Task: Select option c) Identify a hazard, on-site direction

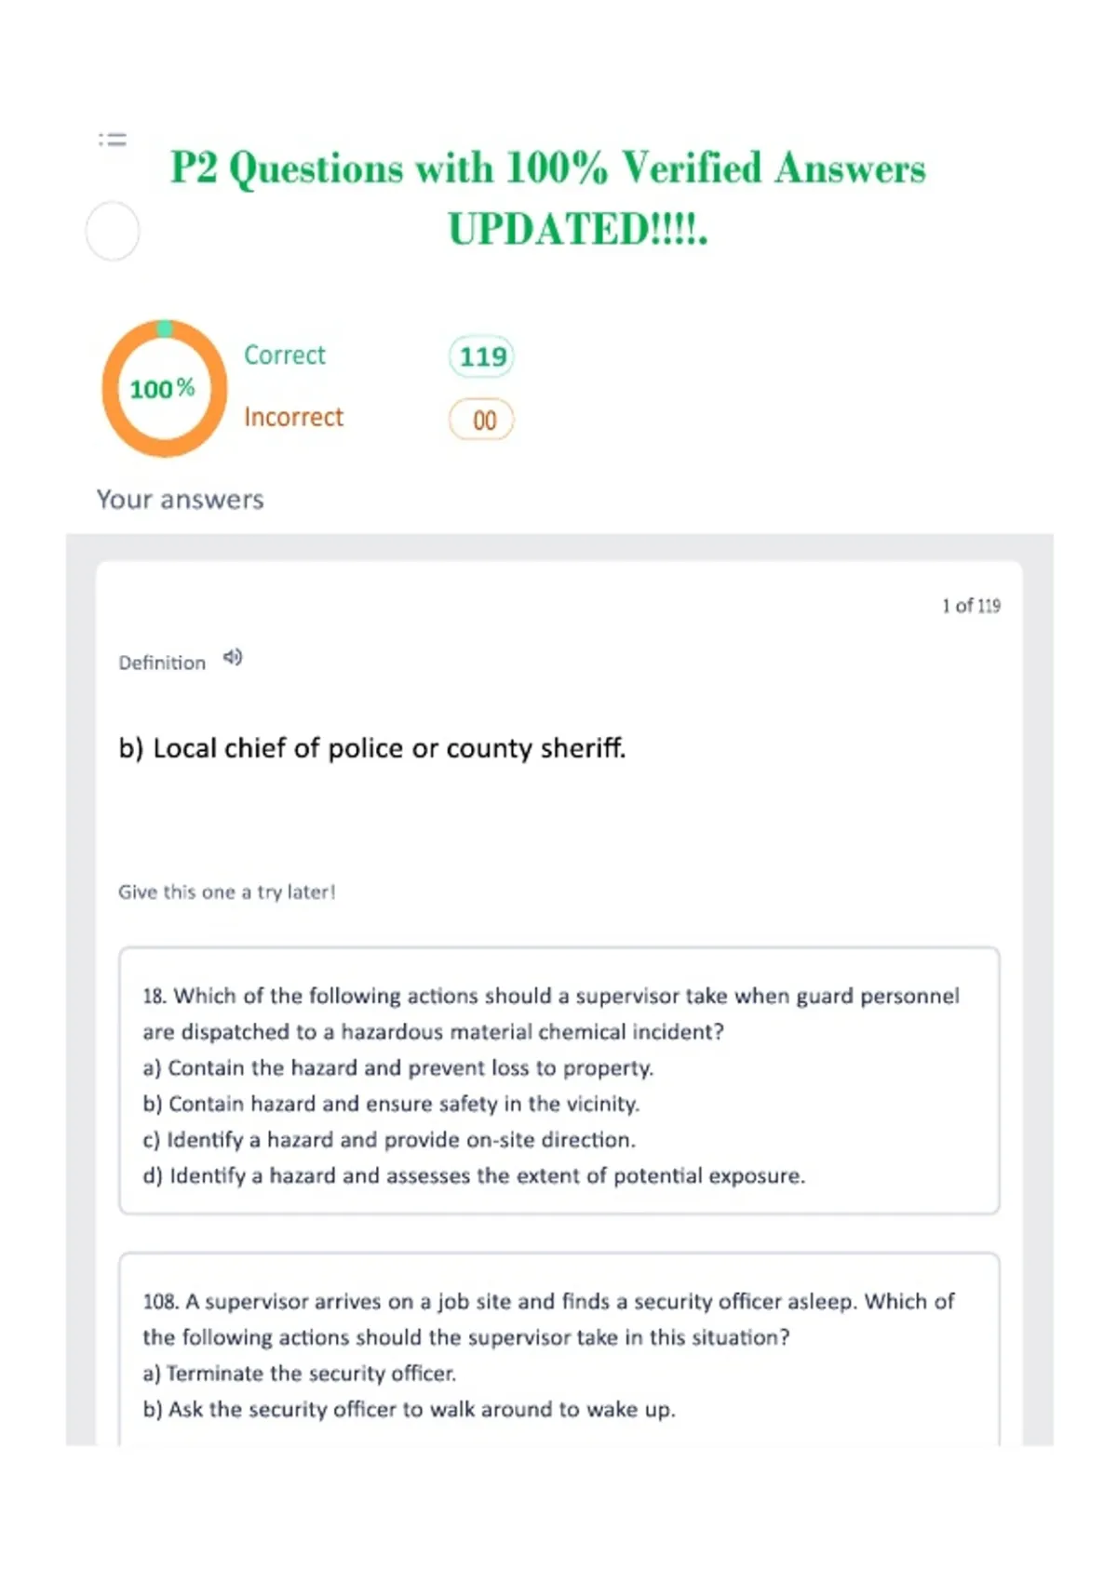Action: [x=389, y=1140]
